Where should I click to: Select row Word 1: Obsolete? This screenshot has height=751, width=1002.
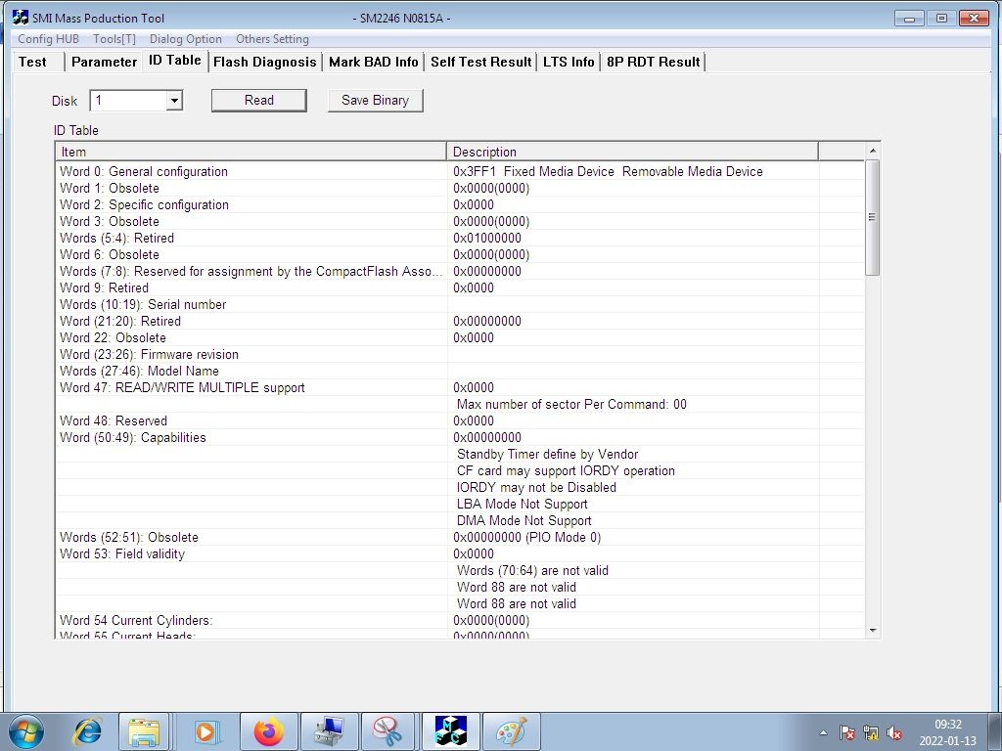460,189
